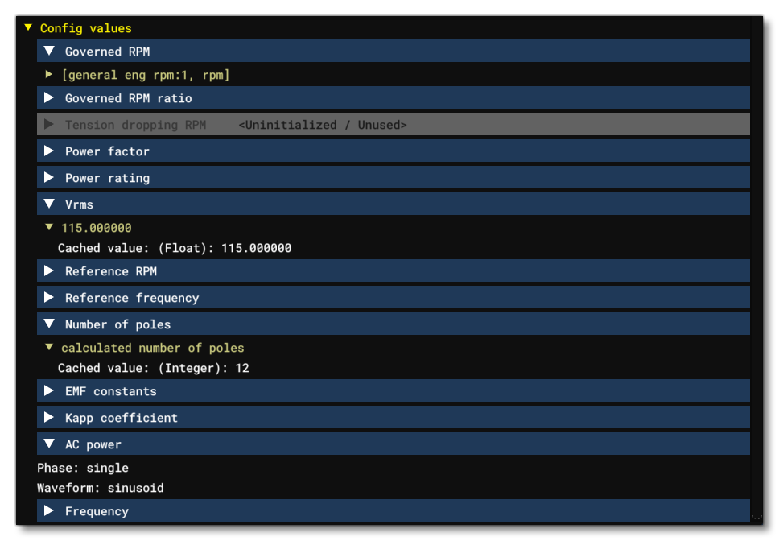Expand the Reference RPM section
Viewport: 779px width, 541px height.
point(48,271)
